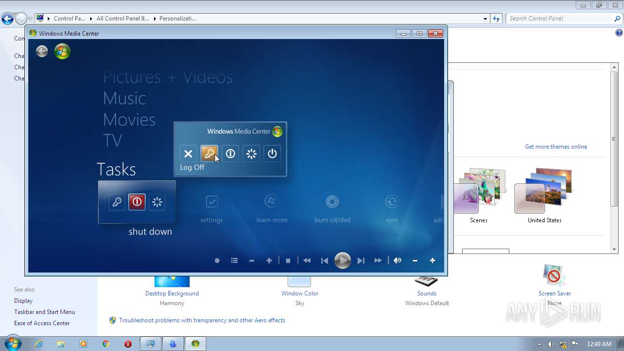The width and height of the screenshot is (624, 351).
Task: Click Control Panel back navigation button
Action: 7,19
